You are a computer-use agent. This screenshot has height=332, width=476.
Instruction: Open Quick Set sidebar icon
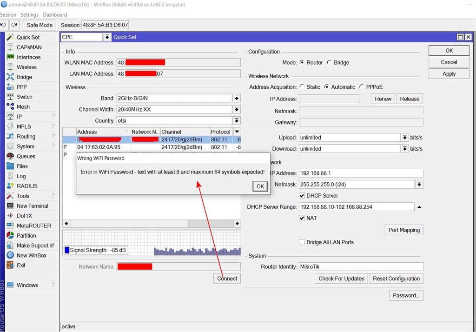10,37
